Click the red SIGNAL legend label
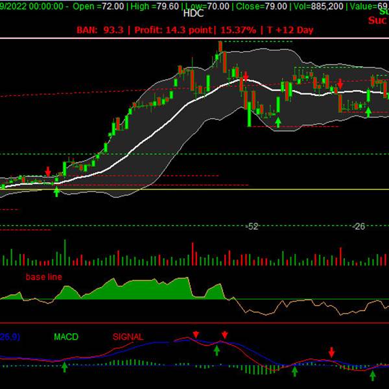The width and height of the screenshot is (389, 389). 128,336
